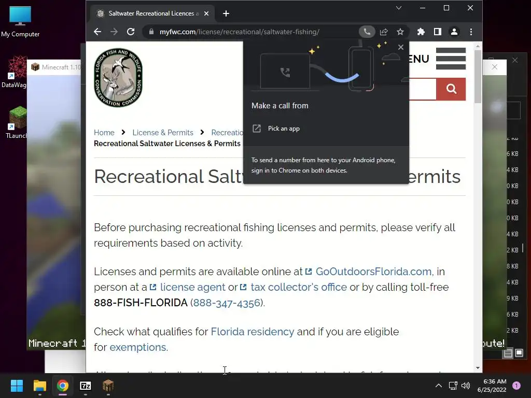Click the phone call icon in address bar
Screen dimensions: 531x398
[367, 32]
